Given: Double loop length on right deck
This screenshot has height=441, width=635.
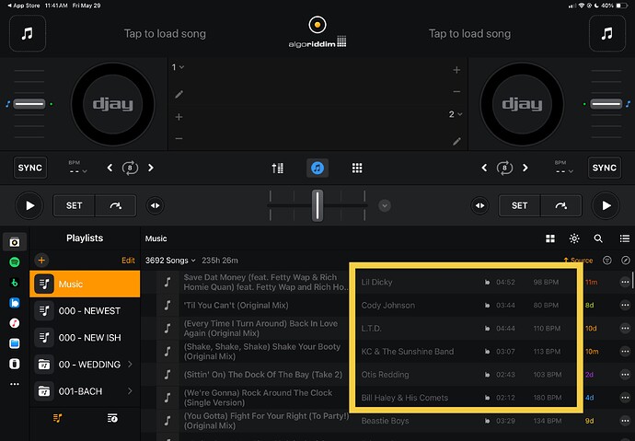Looking at the screenshot, I should click(525, 168).
